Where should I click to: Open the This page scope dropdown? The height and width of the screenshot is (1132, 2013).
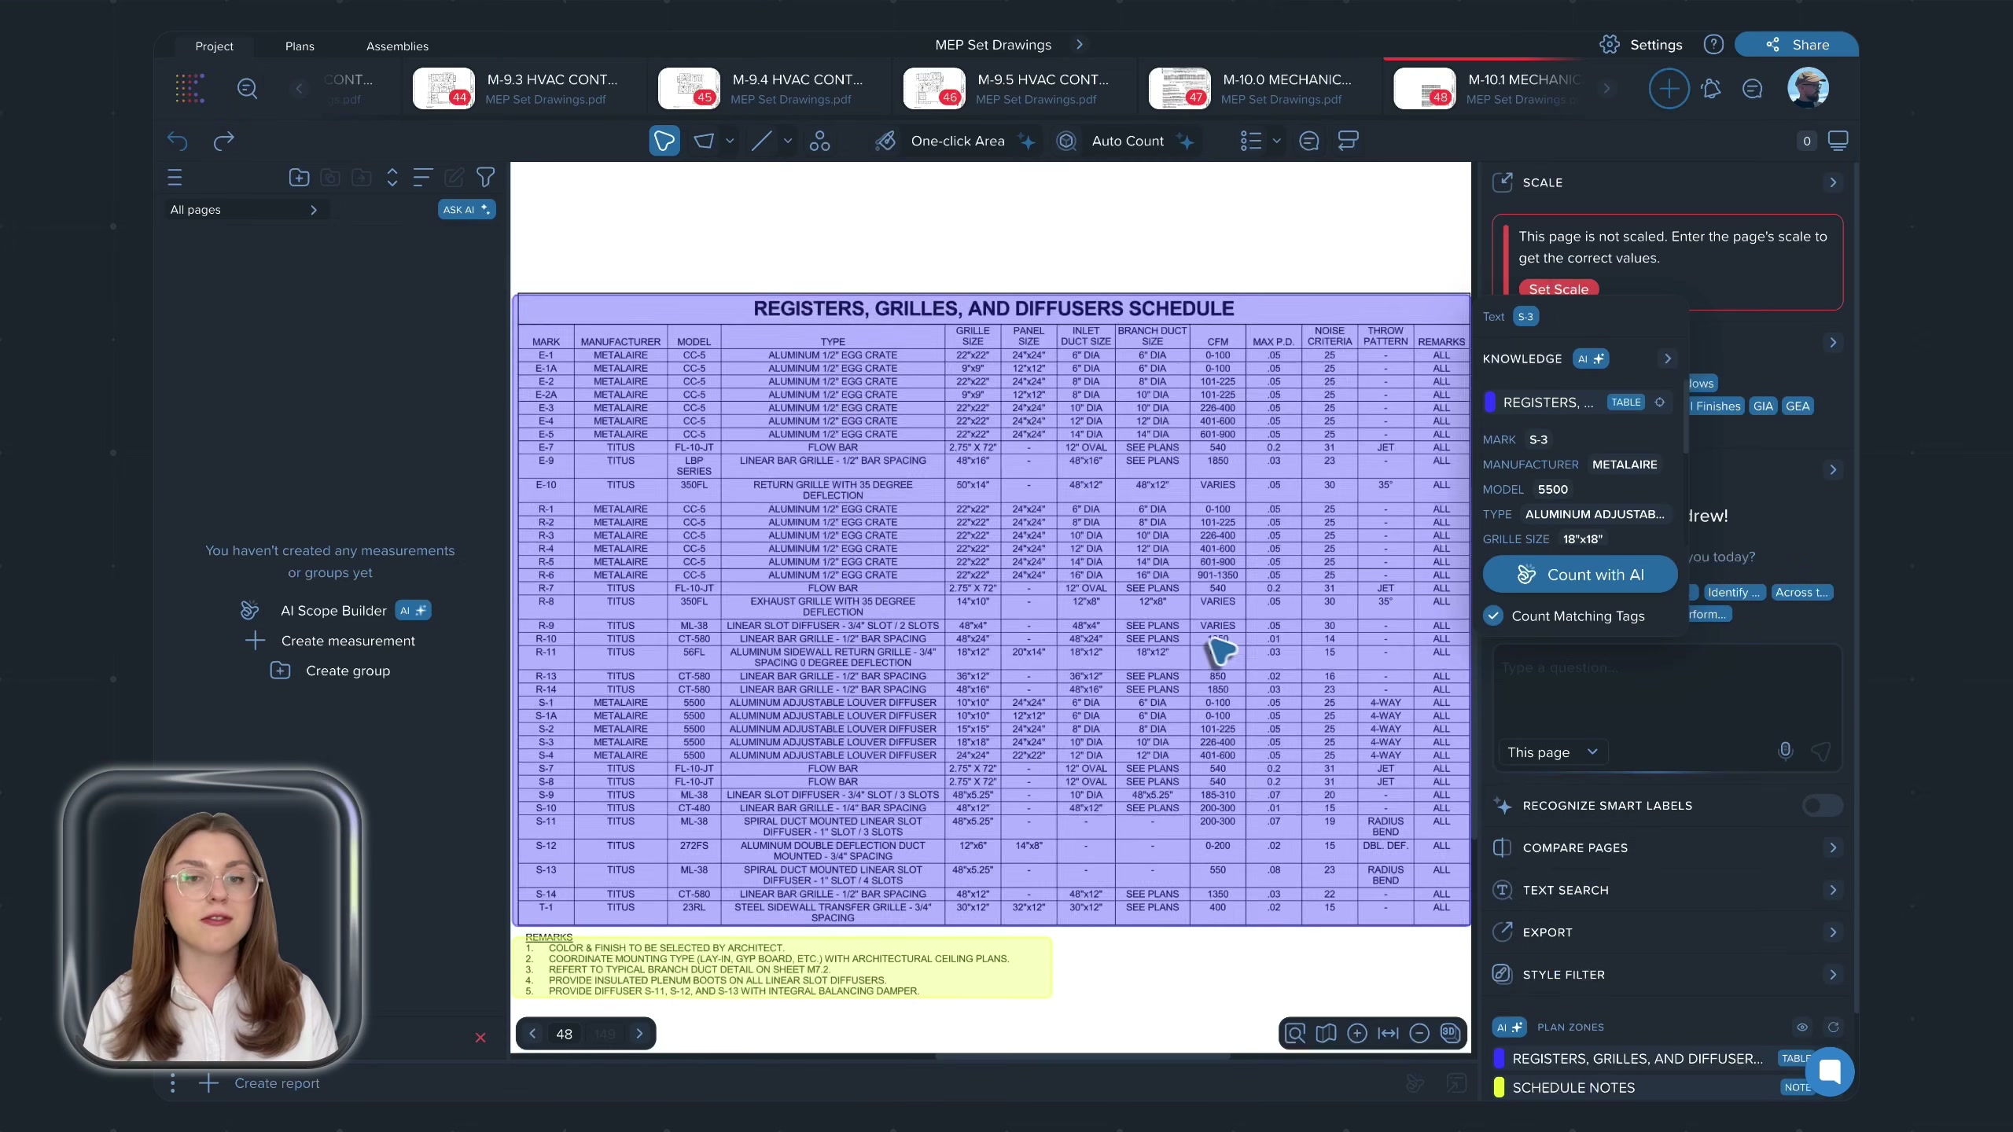point(1552,752)
